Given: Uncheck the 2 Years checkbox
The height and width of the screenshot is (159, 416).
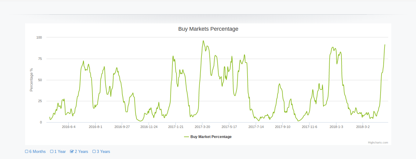Looking at the screenshot, I should (x=72, y=151).
